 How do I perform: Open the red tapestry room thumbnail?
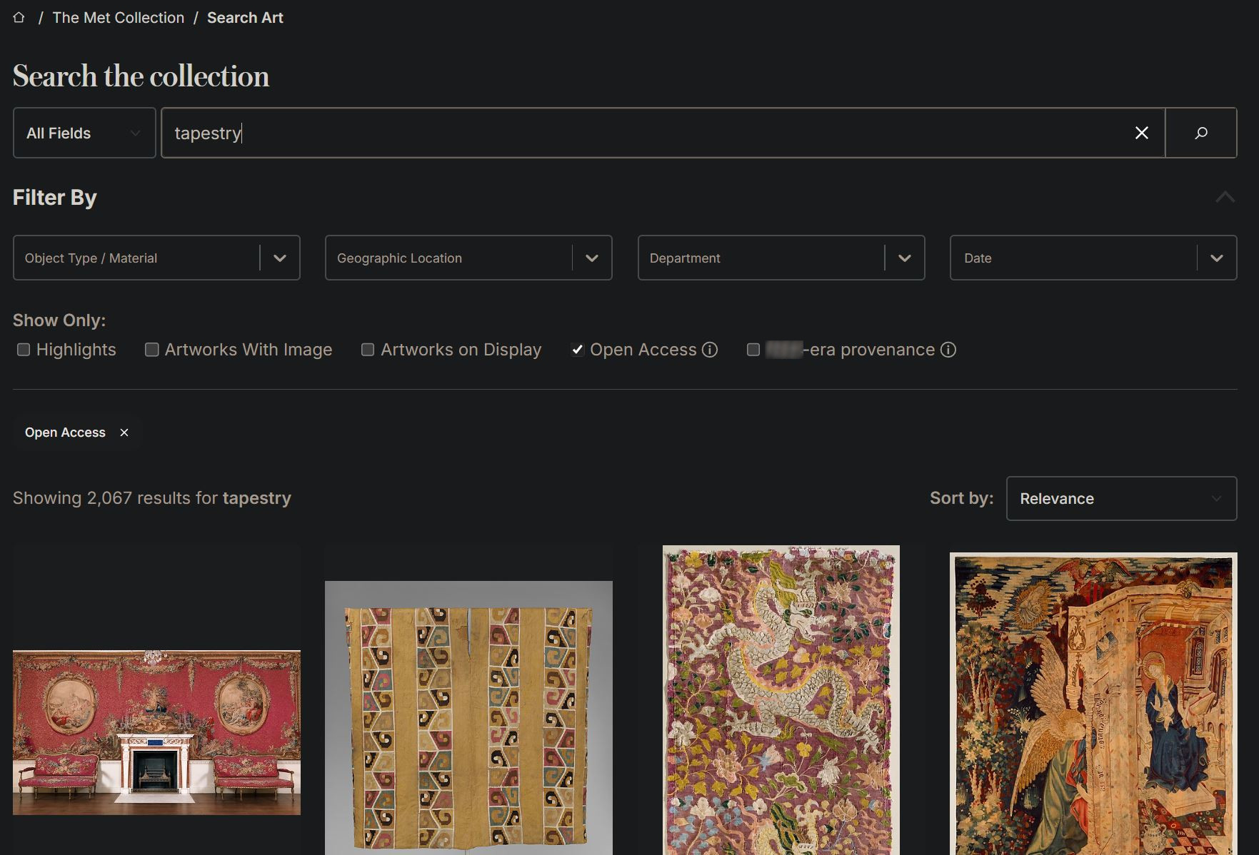point(156,732)
